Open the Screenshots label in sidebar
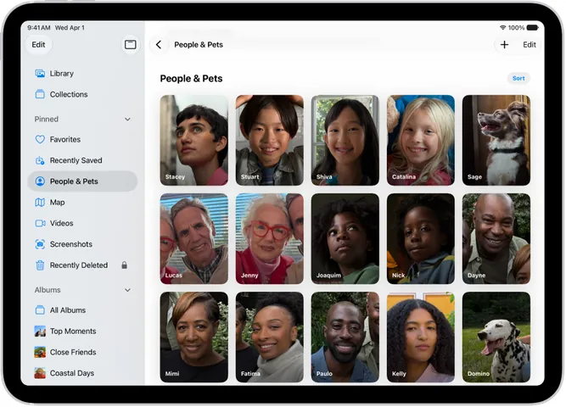Viewport: 566px width, 407px height. (71, 244)
